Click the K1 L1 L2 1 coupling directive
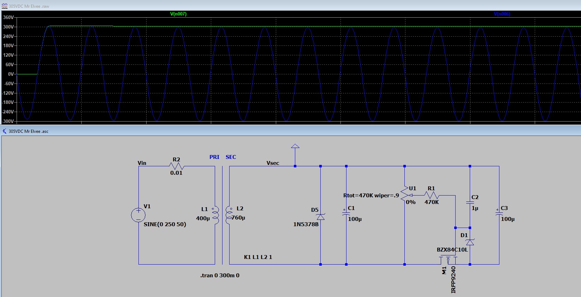Image resolution: width=581 pixels, height=297 pixels. pos(258,257)
